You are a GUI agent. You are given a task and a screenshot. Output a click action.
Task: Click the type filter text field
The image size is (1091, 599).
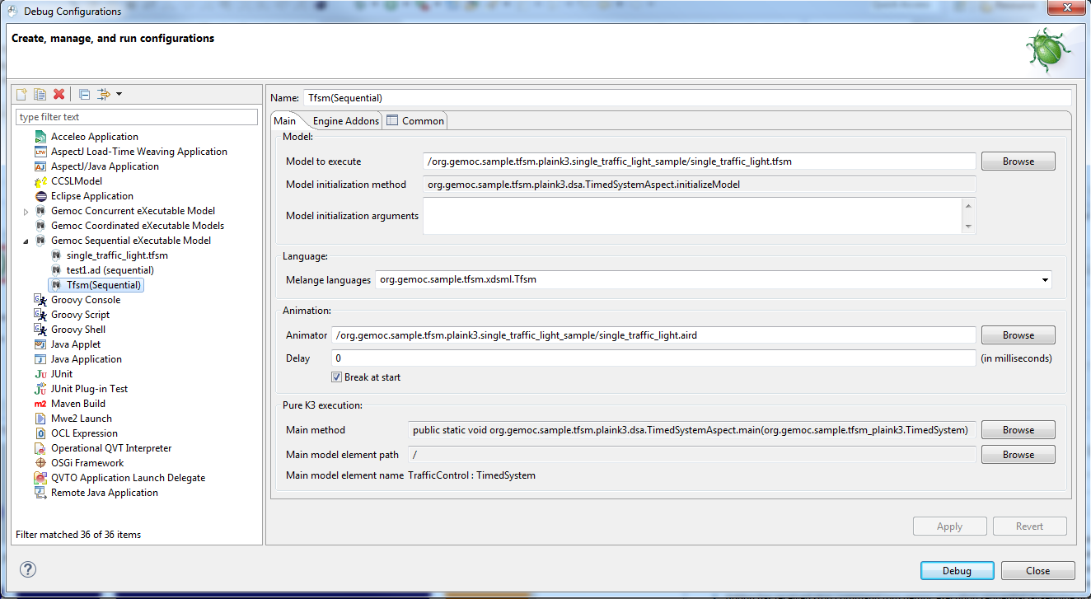137,117
